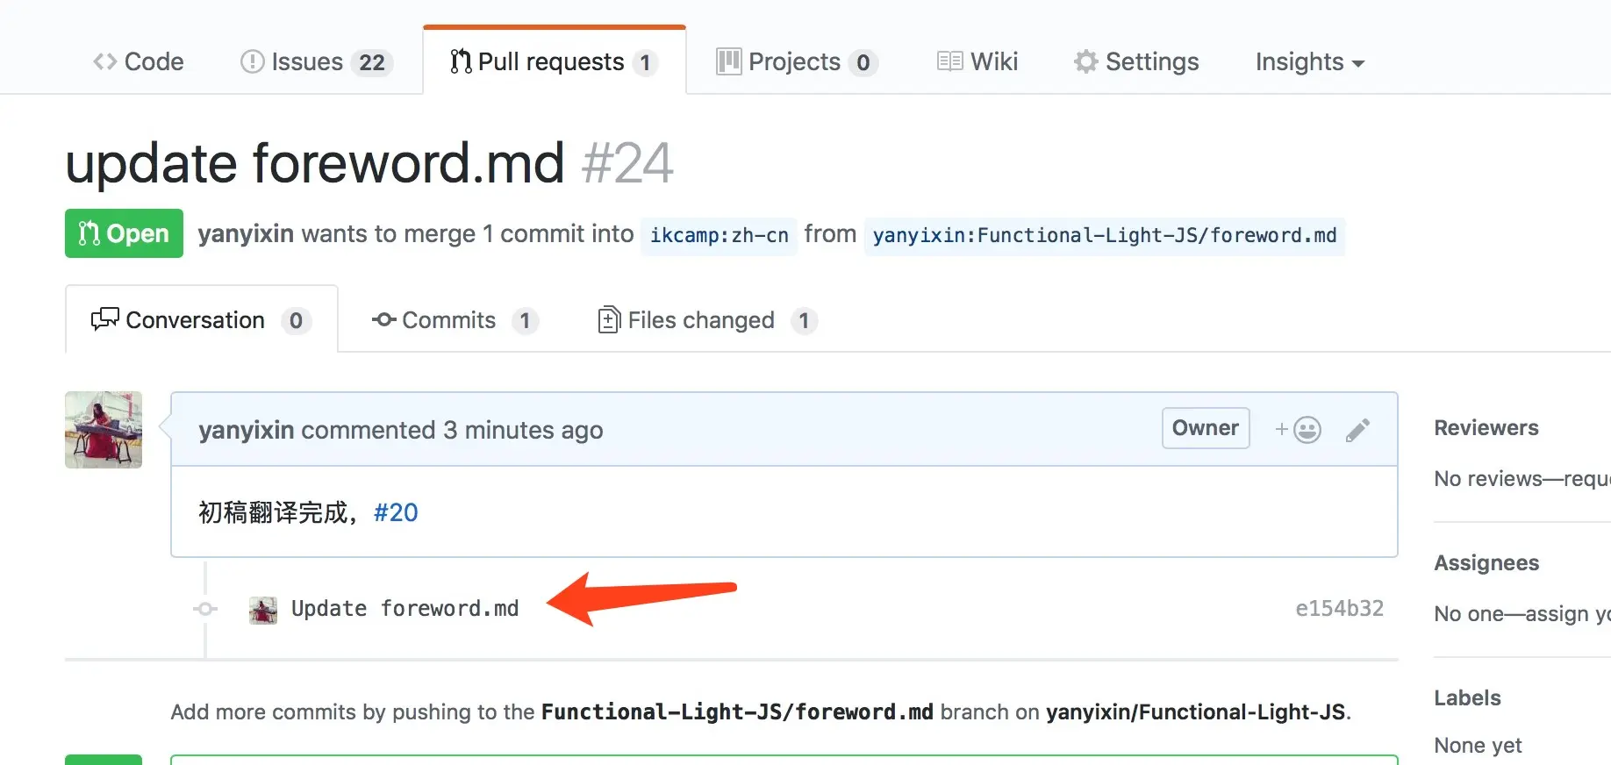View commit hash e154b32
The image size is (1611, 765).
pos(1339,608)
